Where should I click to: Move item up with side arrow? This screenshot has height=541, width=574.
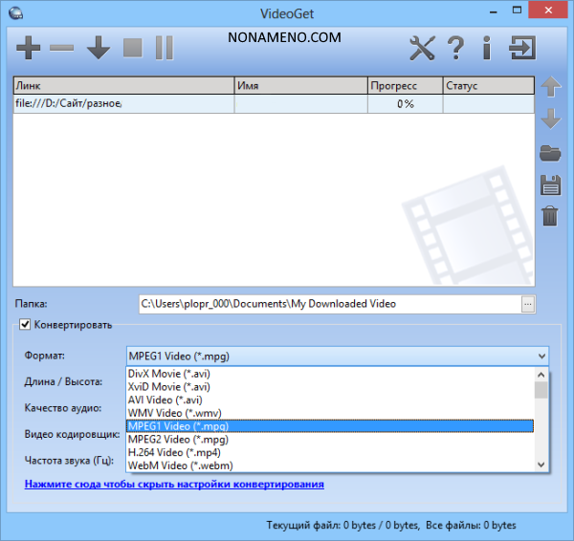click(550, 88)
